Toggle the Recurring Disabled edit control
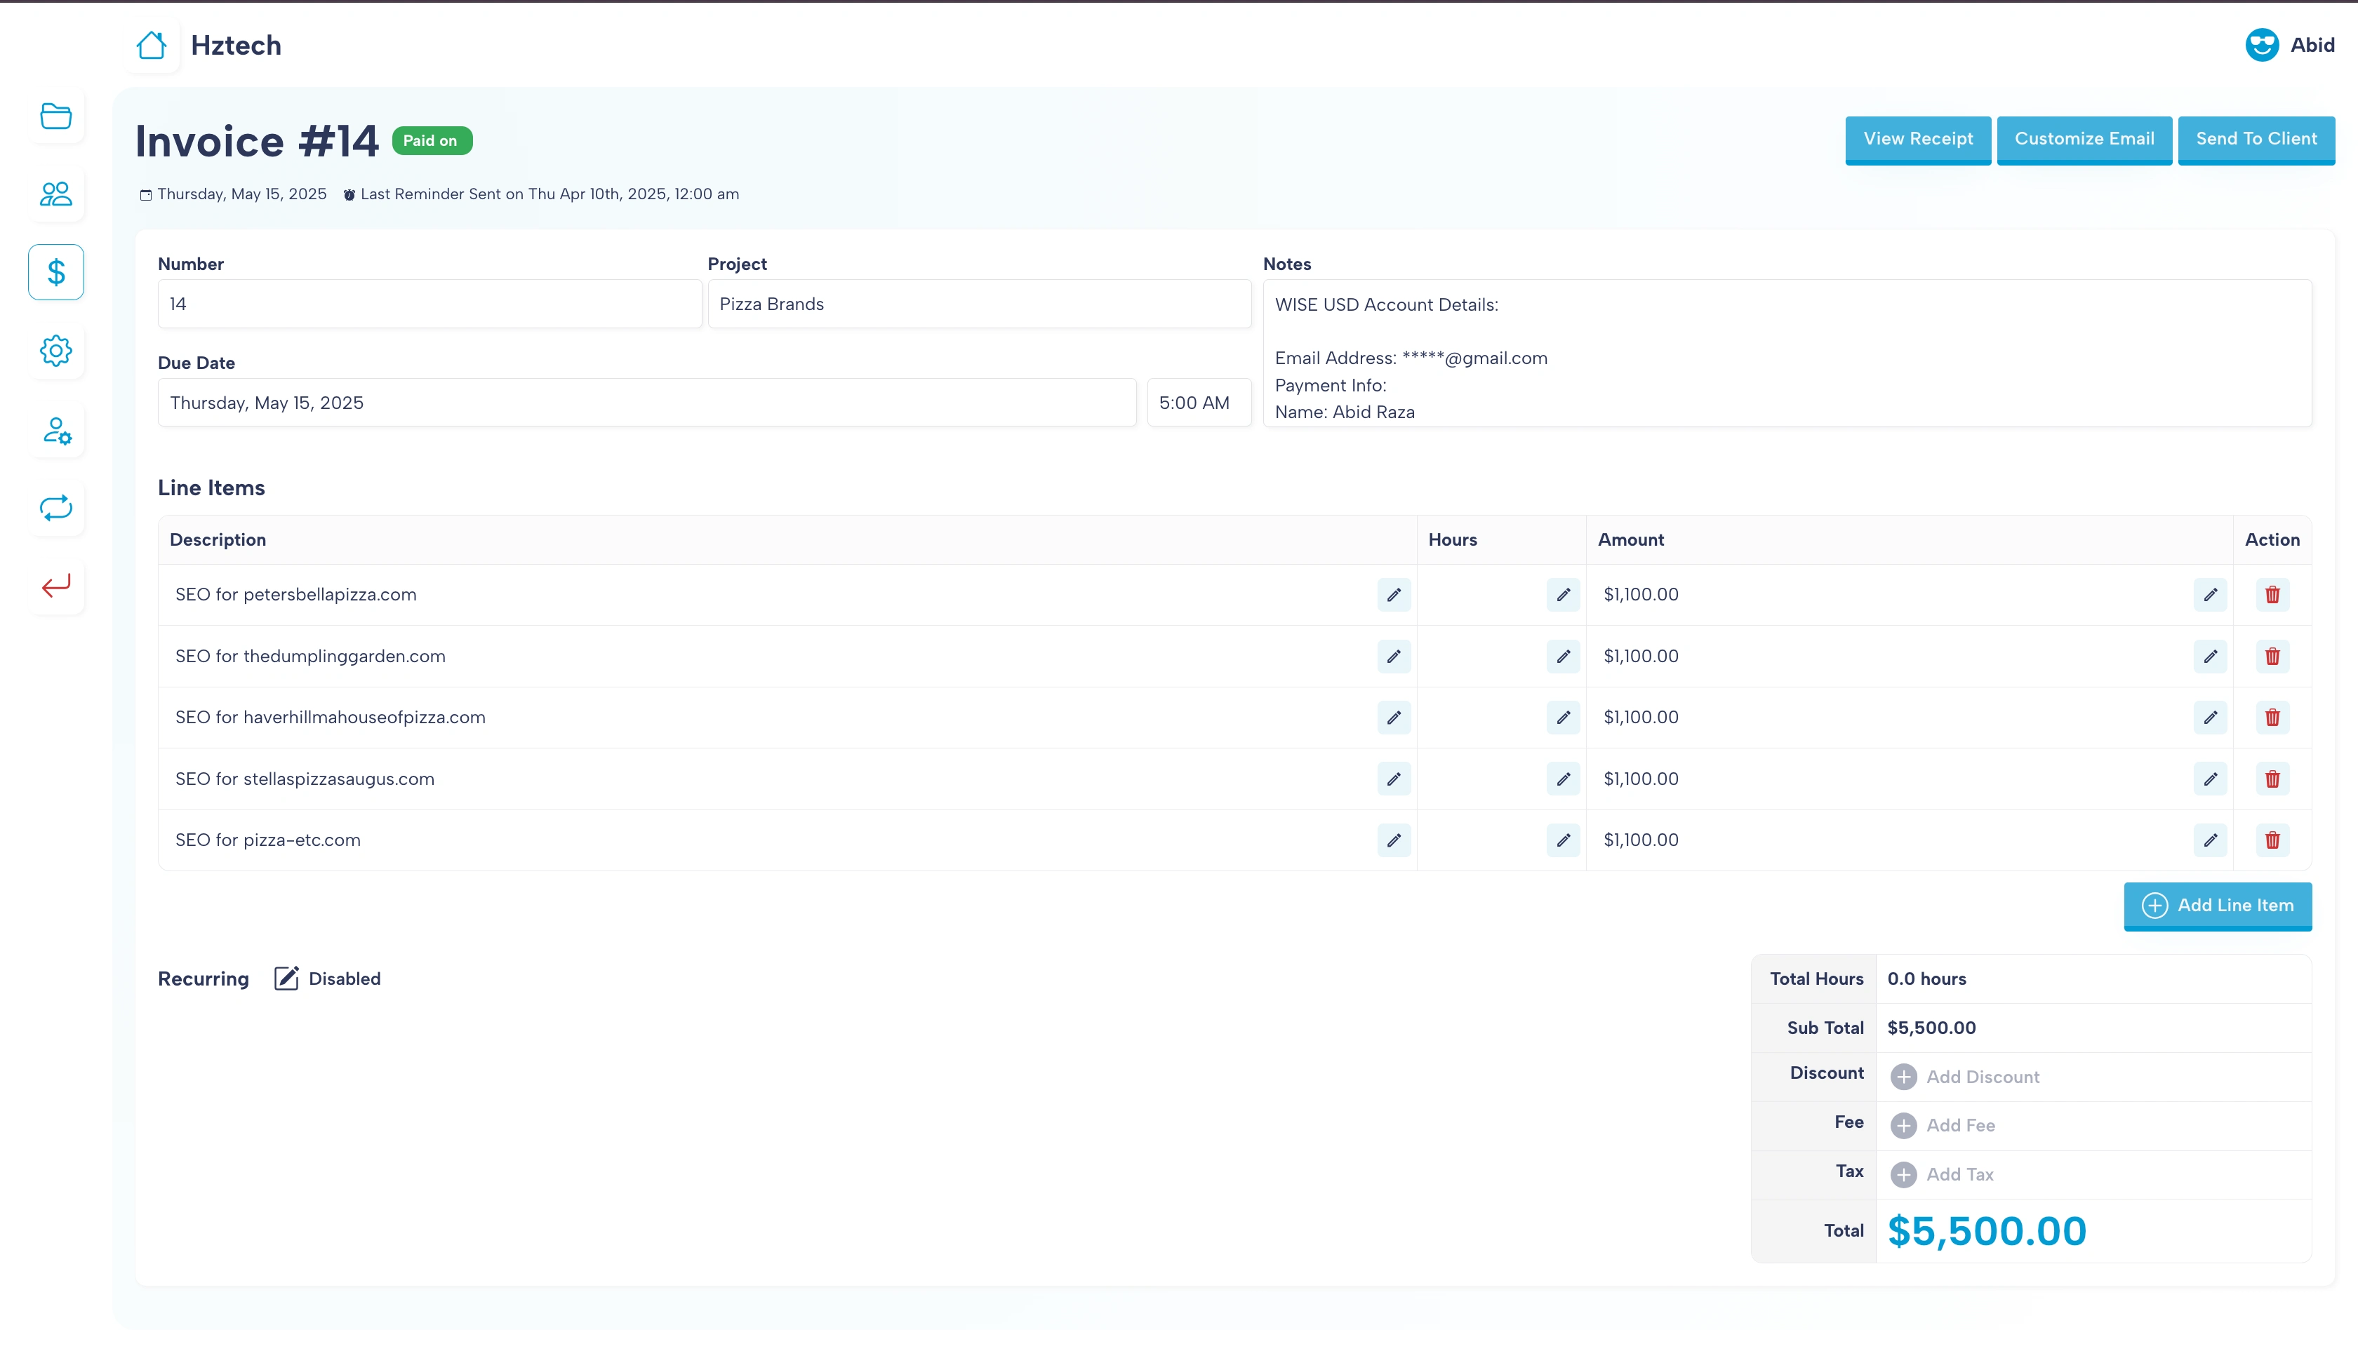This screenshot has width=2358, height=1351. coord(287,978)
